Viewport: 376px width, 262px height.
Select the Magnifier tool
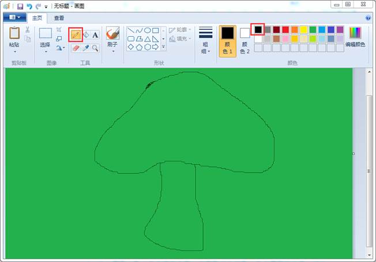(95, 48)
